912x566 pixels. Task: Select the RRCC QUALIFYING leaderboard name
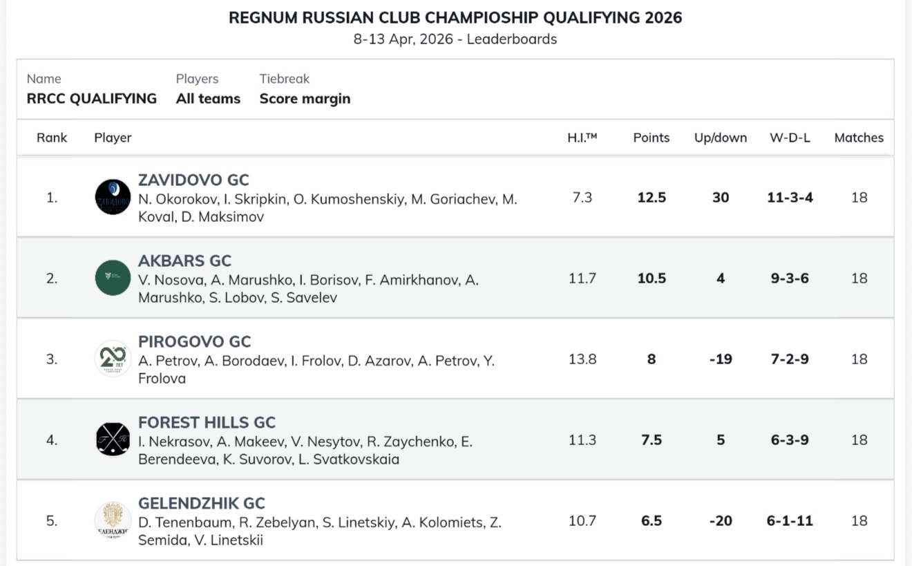pos(91,99)
